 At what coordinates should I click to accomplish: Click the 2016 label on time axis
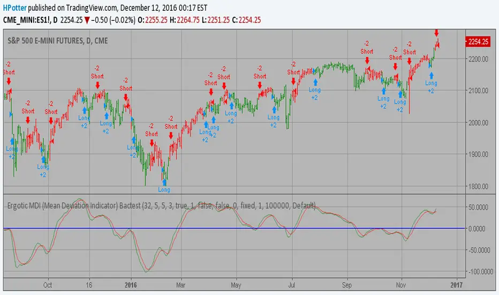click(x=131, y=285)
